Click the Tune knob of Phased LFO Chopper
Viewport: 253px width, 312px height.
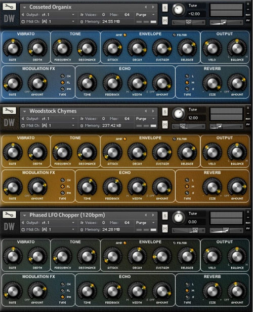click(178, 218)
